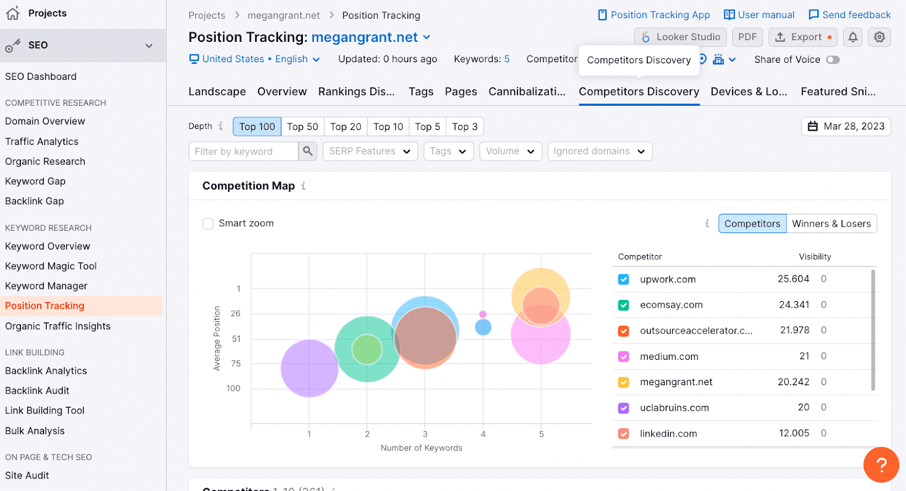Uncheck medium.com competitor checkbox
This screenshot has width=906, height=491.
[x=623, y=356]
